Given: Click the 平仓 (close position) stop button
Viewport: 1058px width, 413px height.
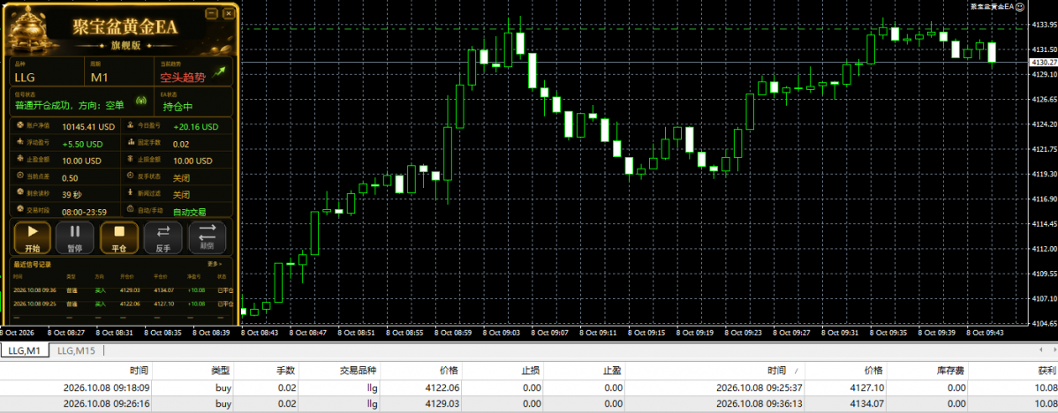Looking at the screenshot, I should click(118, 238).
